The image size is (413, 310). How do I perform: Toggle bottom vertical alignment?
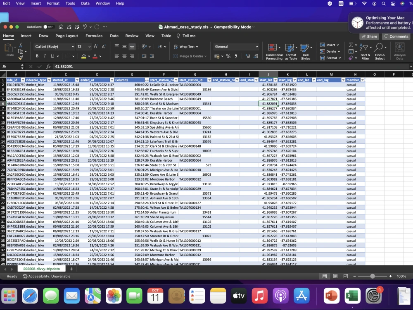[x=132, y=47]
